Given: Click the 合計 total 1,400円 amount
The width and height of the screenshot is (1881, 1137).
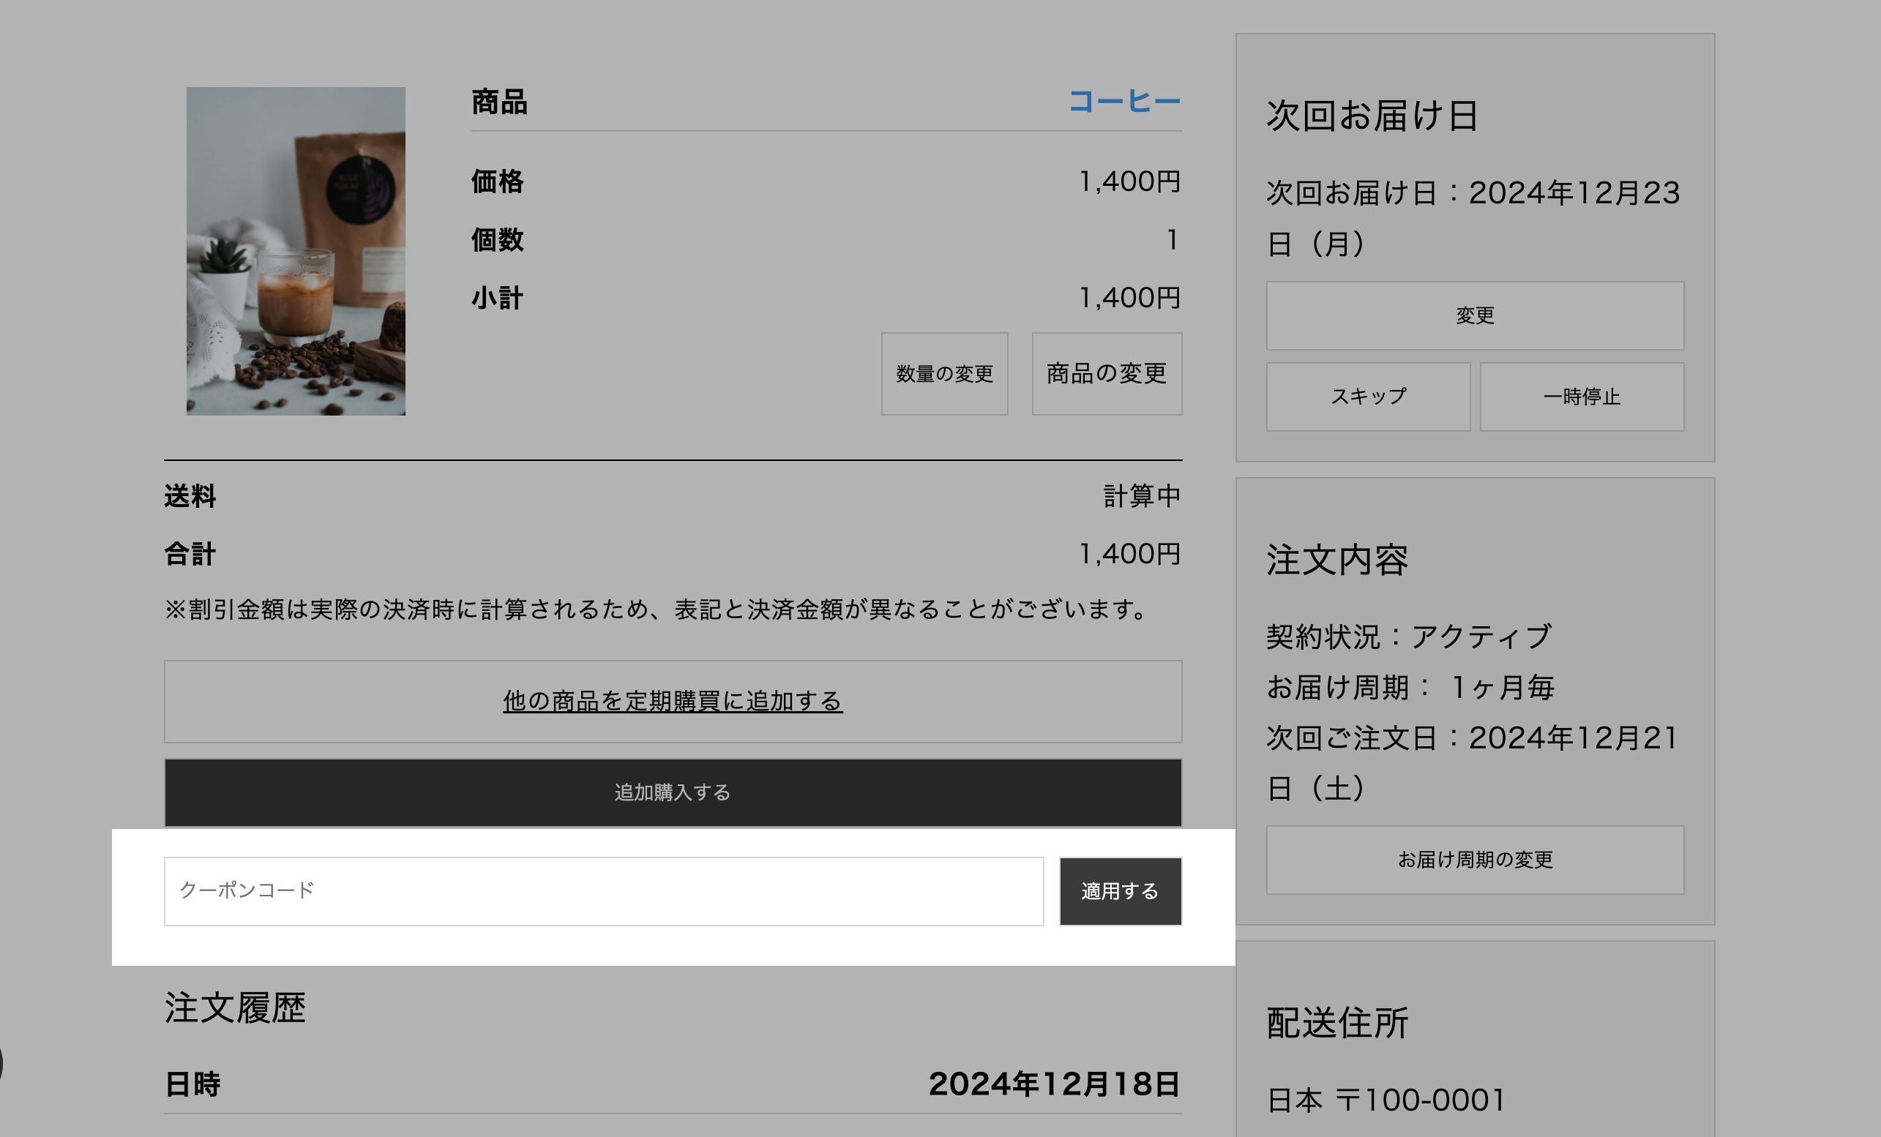Looking at the screenshot, I should point(1129,554).
